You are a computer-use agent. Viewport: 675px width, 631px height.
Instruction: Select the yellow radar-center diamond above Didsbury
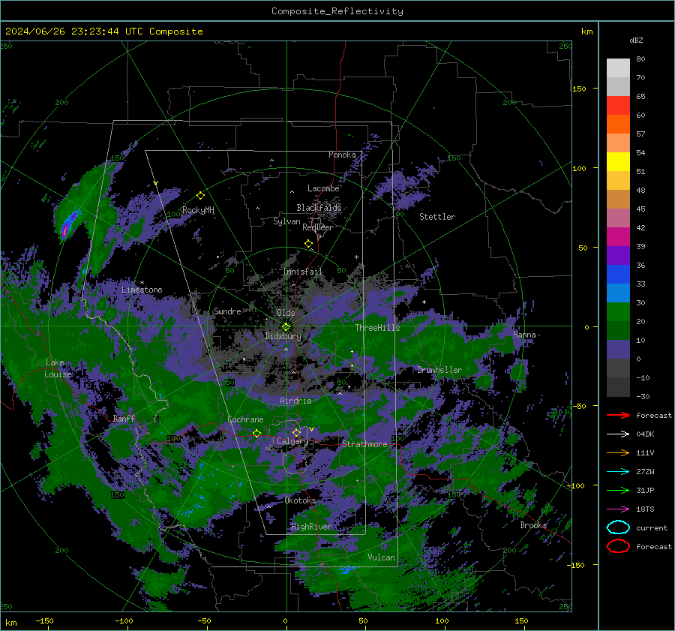click(286, 327)
